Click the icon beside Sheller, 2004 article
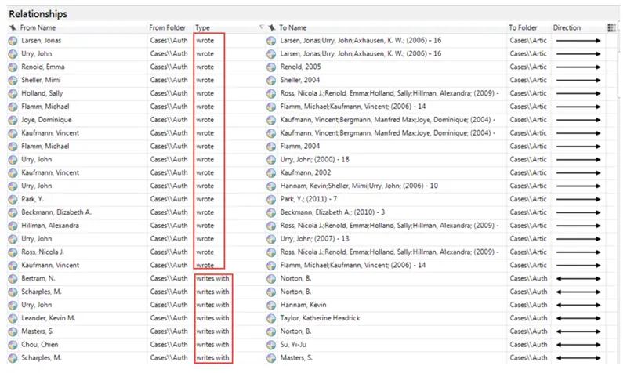This screenshot has width=627, height=373. pos(271,81)
